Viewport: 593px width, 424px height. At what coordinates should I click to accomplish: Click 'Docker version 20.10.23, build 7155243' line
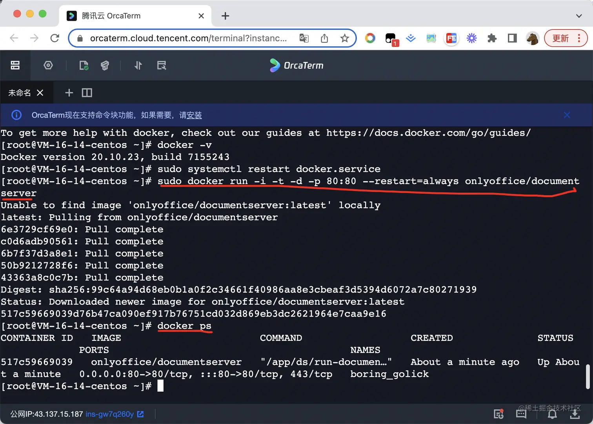point(115,157)
